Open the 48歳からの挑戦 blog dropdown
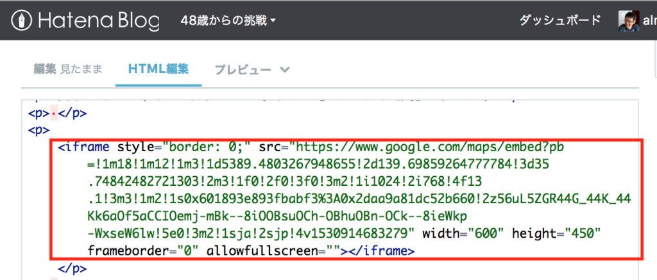 228,20
